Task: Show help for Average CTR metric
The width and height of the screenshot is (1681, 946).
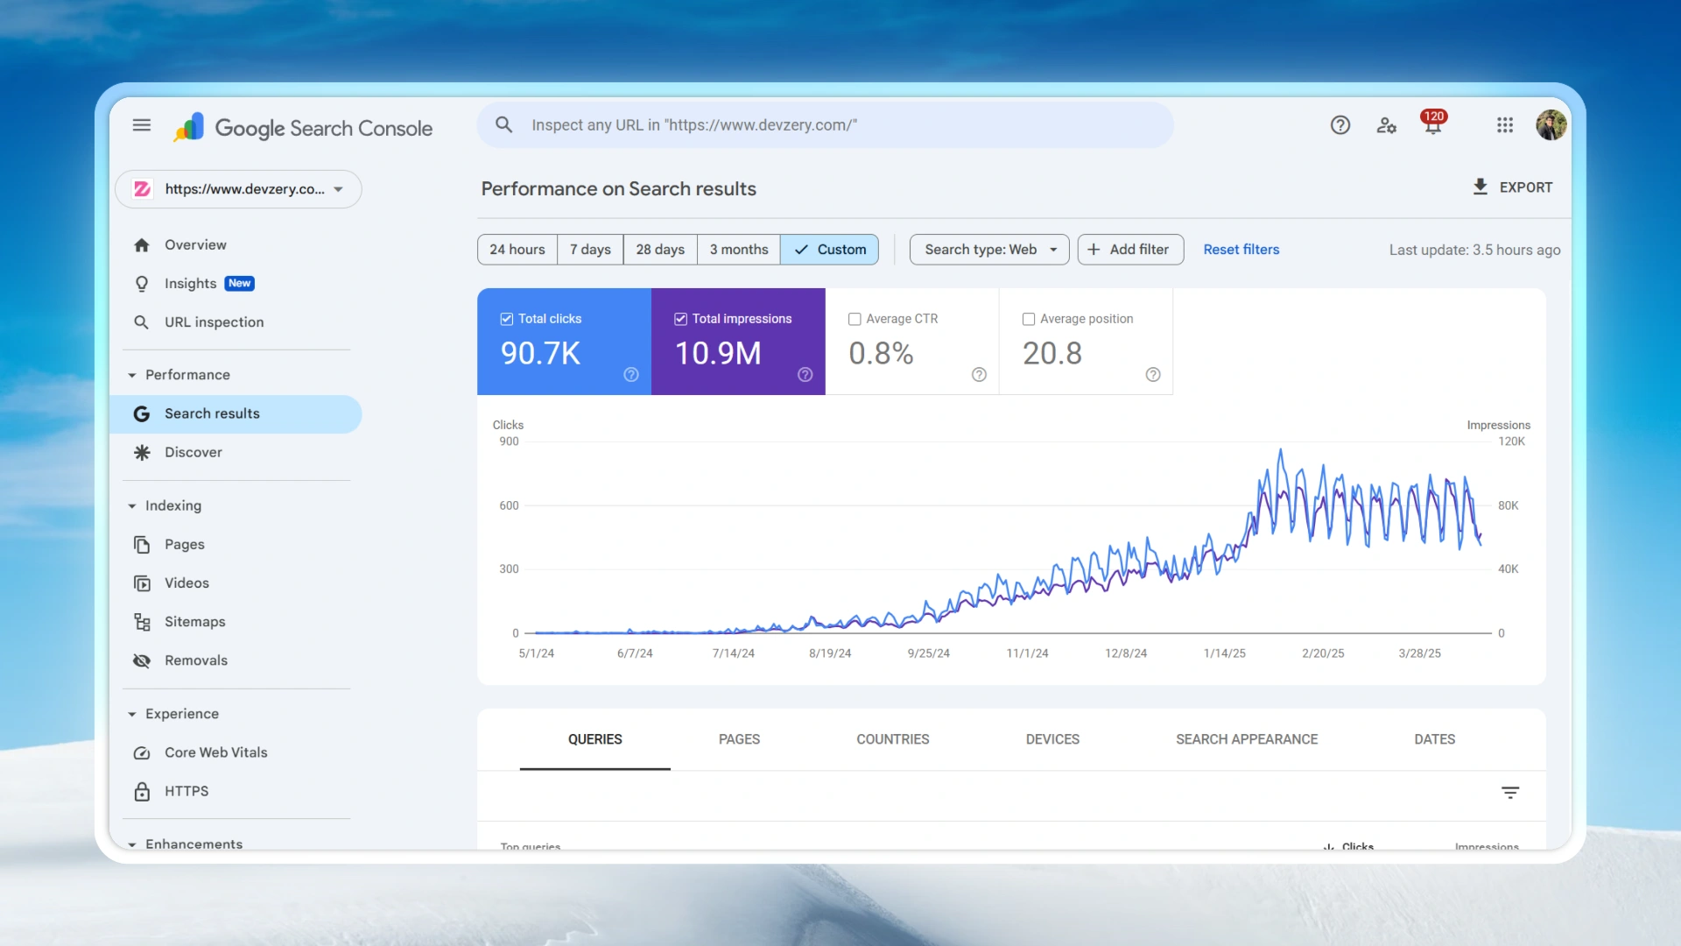Action: point(979,375)
